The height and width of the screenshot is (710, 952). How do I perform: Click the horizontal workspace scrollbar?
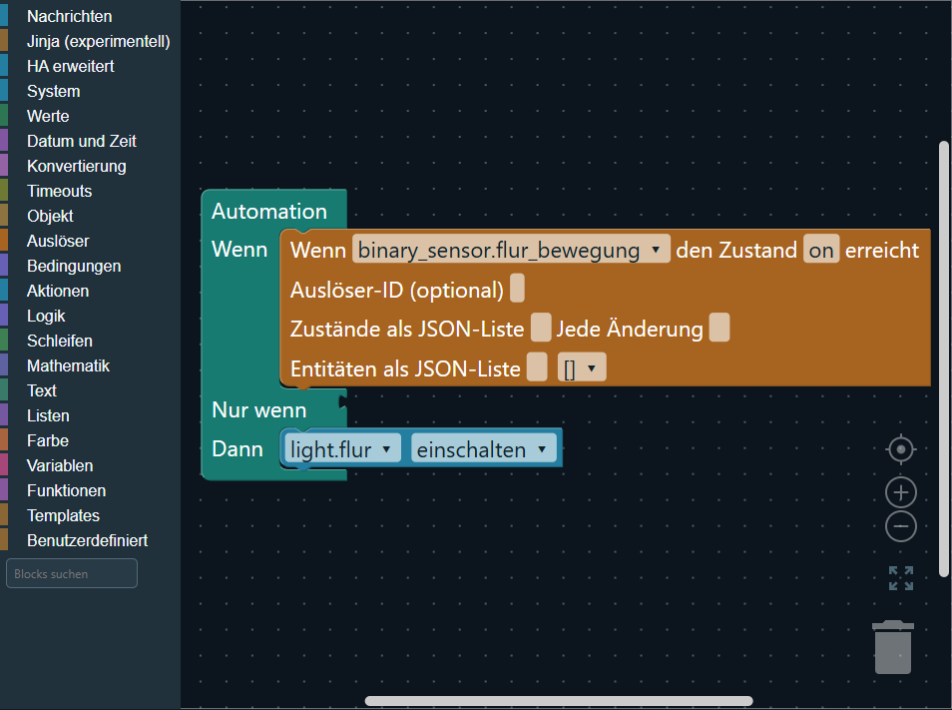point(559,701)
